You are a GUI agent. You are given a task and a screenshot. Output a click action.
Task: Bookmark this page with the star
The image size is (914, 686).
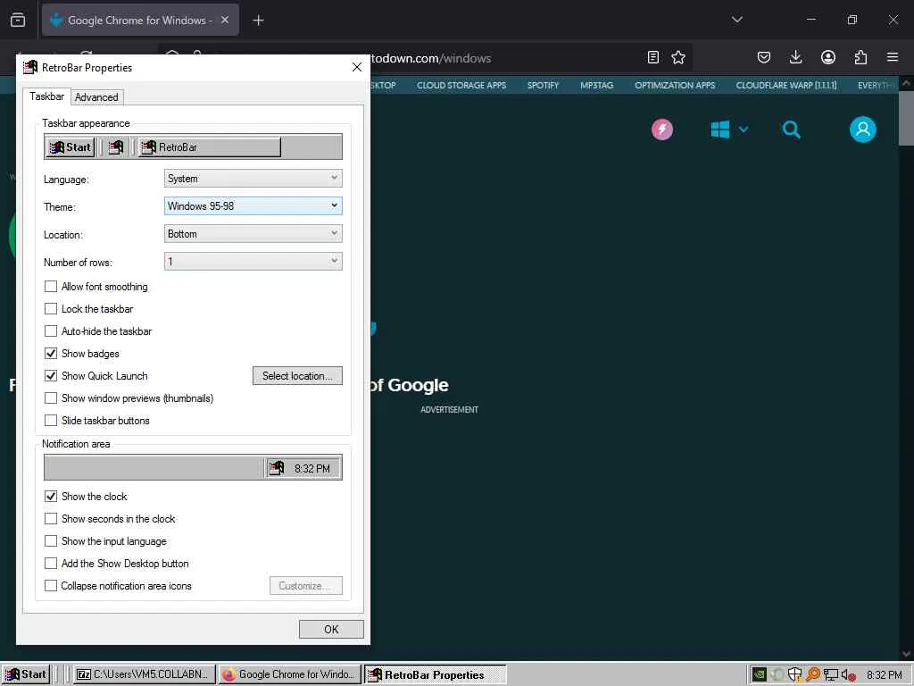click(678, 57)
